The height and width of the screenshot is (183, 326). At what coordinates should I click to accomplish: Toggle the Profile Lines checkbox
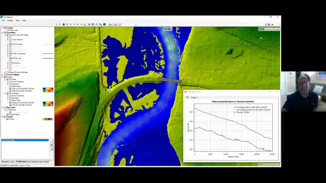click(x=7, y=30)
